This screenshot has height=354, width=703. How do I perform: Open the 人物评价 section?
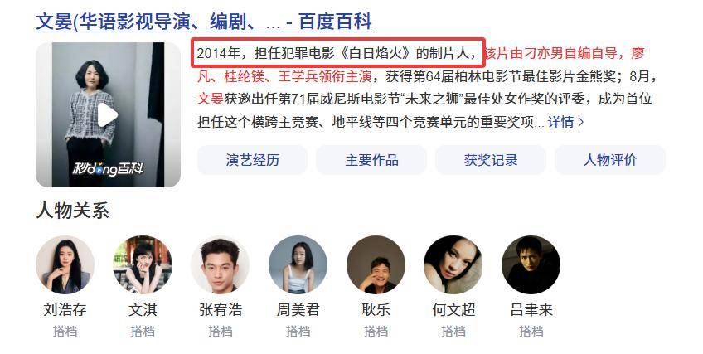pos(610,160)
